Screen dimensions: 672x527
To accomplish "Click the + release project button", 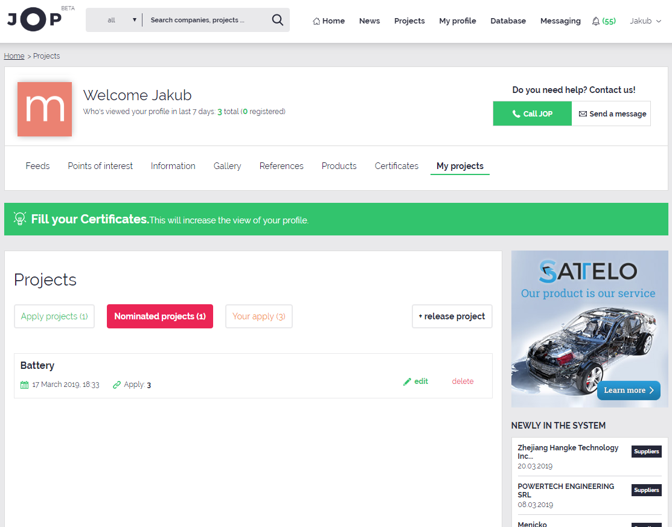I will [x=452, y=316].
